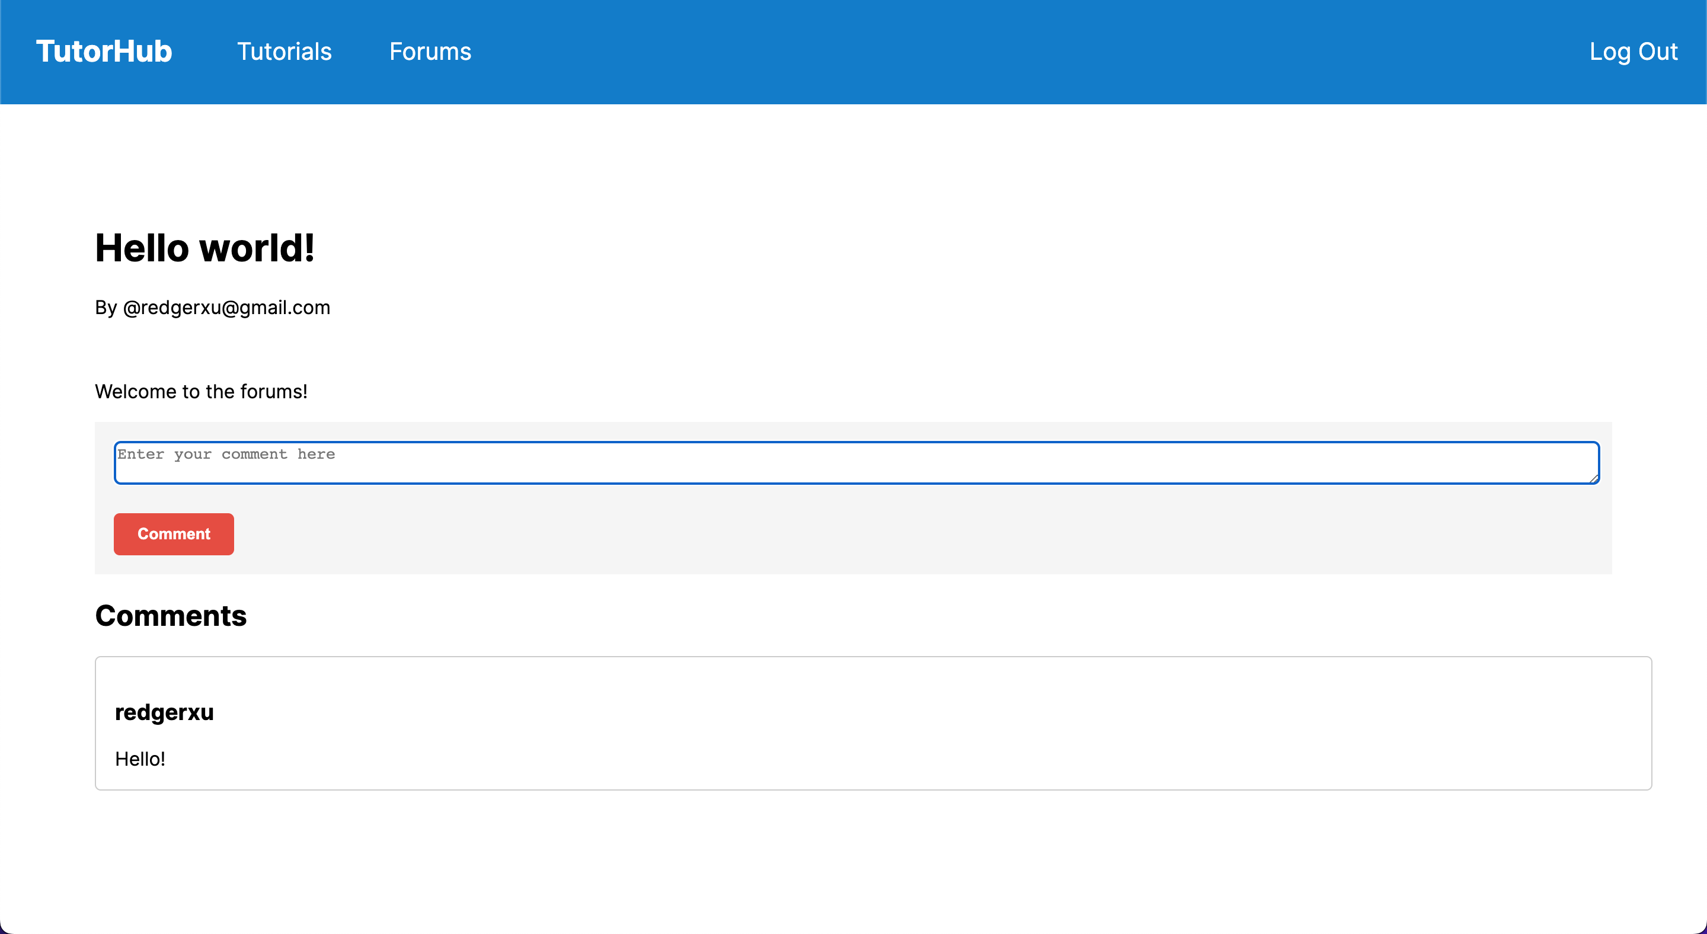Click the Hello world! post title
This screenshot has height=934, width=1707.
click(204, 248)
